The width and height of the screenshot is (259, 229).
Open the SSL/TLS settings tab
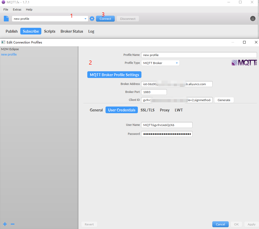148,110
